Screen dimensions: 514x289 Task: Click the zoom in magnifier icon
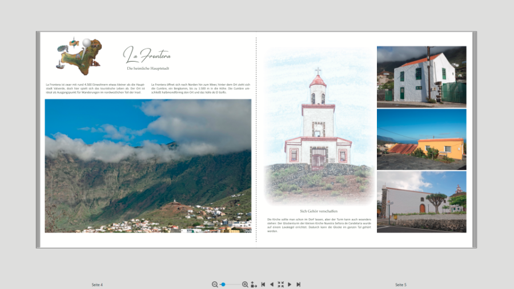tap(245, 284)
